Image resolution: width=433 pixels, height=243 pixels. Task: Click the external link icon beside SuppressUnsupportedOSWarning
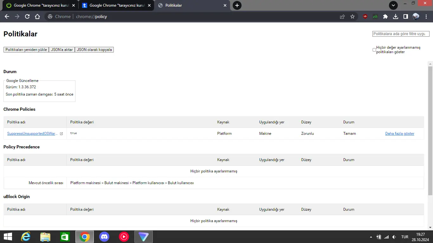61,134
